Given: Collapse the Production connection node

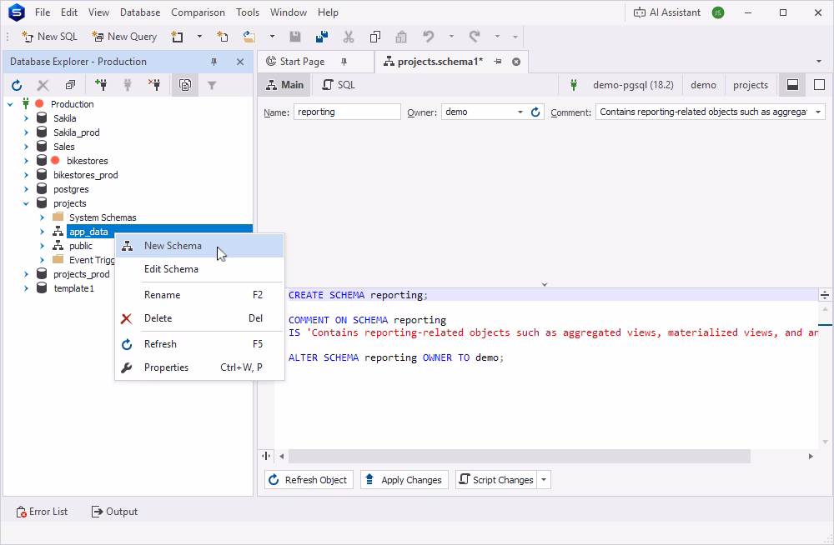Looking at the screenshot, I should click(10, 104).
